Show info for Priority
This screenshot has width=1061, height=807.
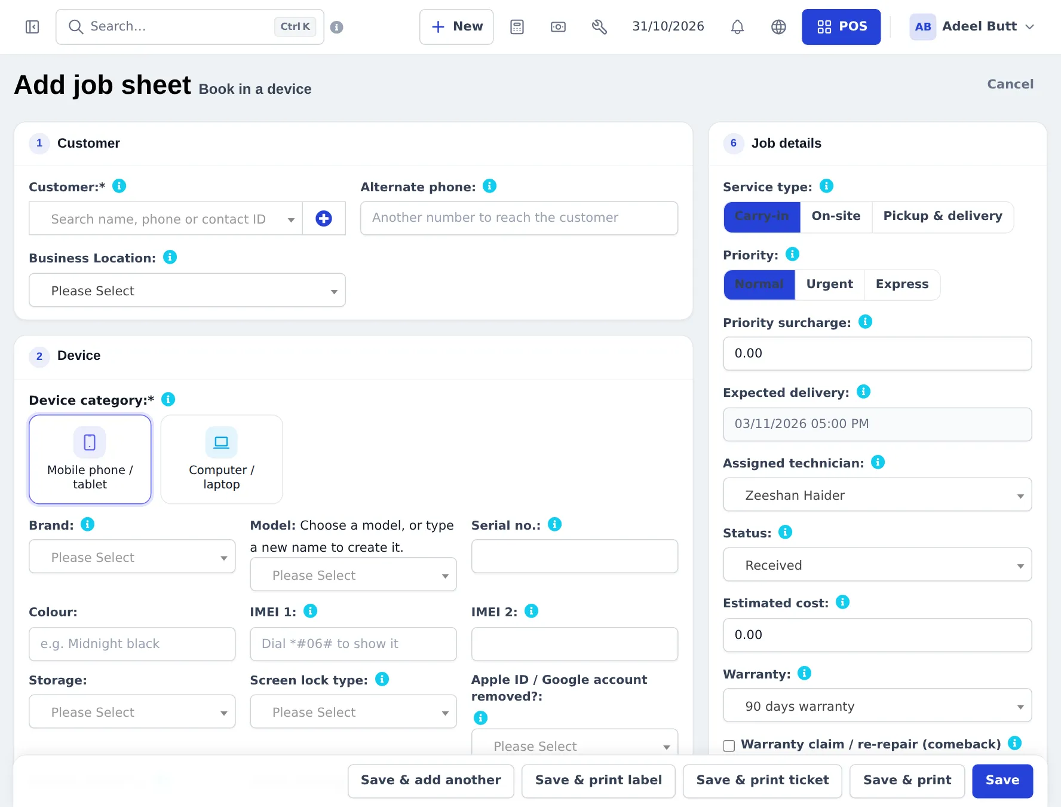793,254
